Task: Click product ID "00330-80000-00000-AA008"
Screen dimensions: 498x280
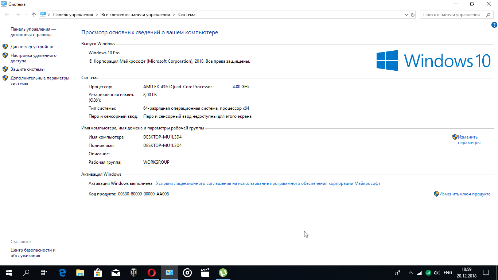Action: pos(143,194)
